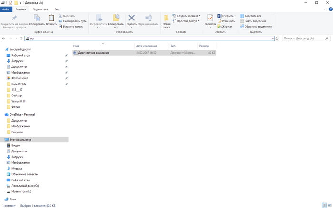This screenshot has height=208, width=333.
Task: Click the Журнал history button
Action: 225,27
